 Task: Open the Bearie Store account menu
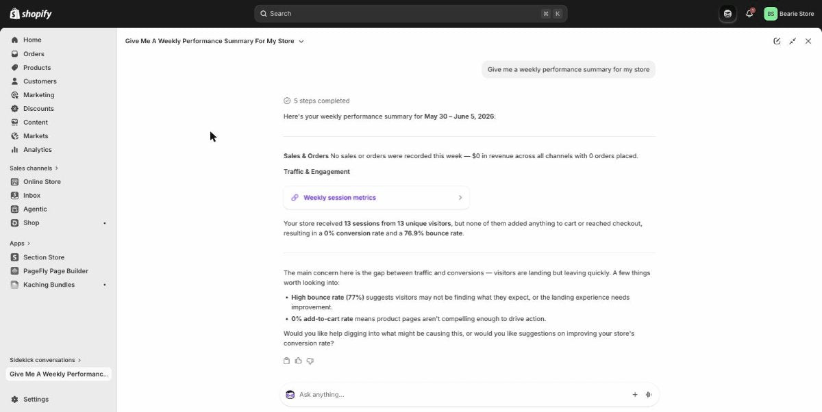[x=789, y=14]
